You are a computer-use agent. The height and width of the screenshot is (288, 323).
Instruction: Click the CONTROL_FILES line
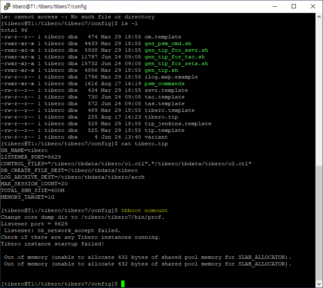(126, 164)
